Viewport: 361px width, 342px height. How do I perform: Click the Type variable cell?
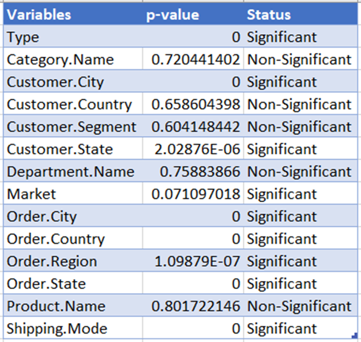(73, 37)
